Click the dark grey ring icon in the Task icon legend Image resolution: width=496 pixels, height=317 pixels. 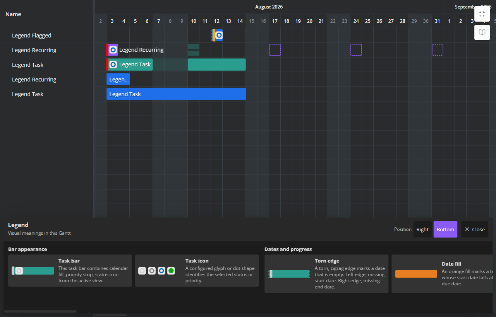tap(152, 271)
